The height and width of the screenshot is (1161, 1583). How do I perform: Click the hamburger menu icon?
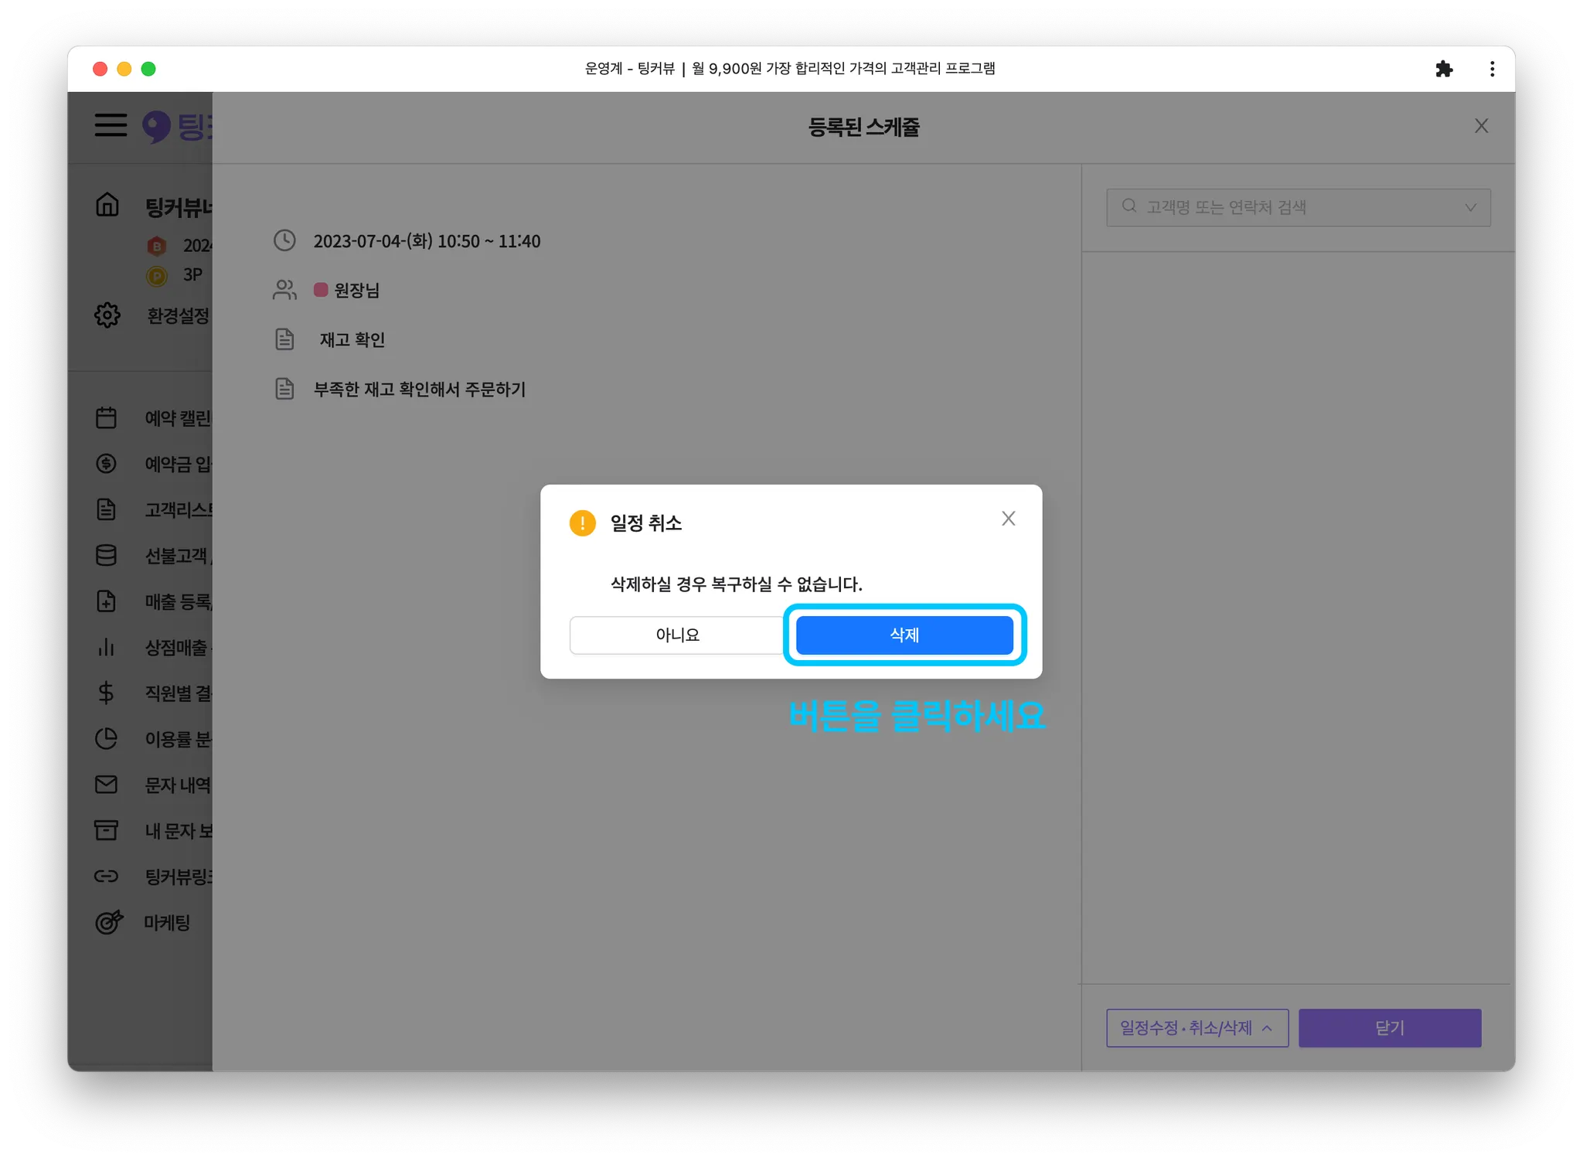111,125
